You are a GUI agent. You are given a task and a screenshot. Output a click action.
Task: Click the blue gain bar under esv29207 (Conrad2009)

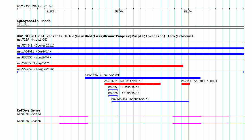click(143, 78)
